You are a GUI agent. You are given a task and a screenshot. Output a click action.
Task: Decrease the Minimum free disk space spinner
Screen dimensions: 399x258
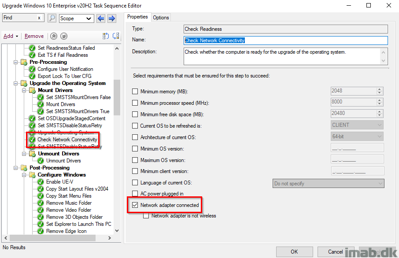380,115
